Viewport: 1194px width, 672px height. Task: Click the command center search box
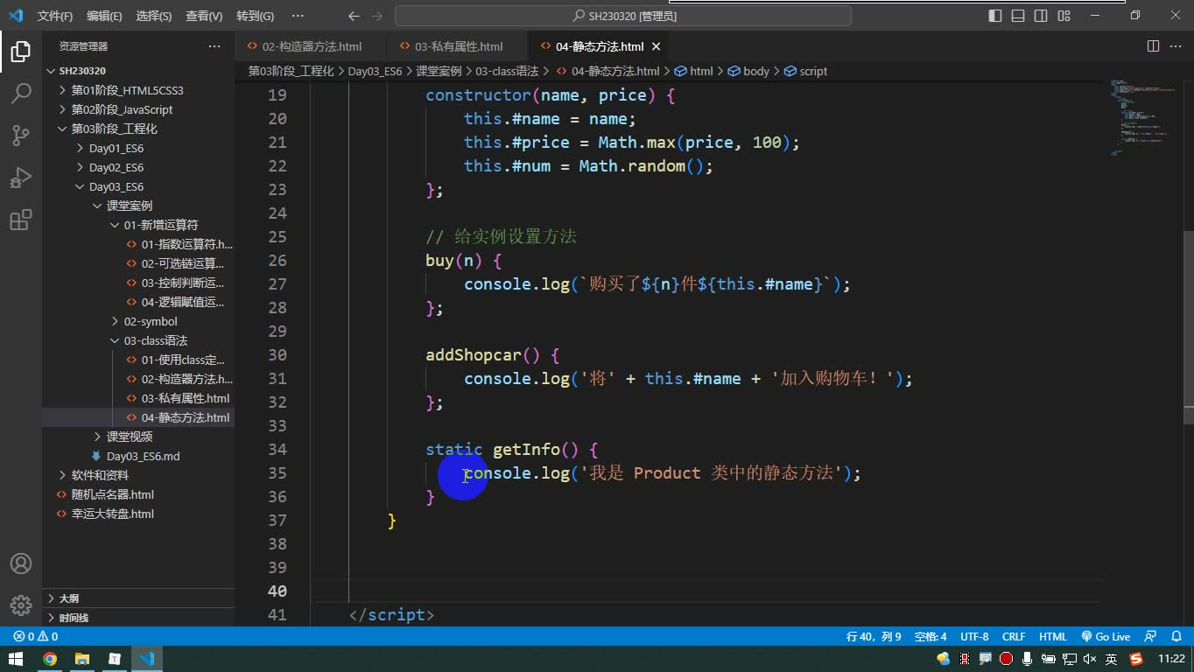tap(623, 16)
